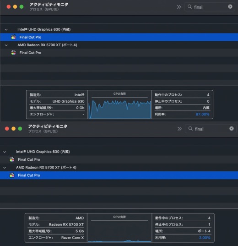Select highlighted Final Cut Pro row under Intel, top window
This screenshot has height=246, width=238.
[119, 37]
